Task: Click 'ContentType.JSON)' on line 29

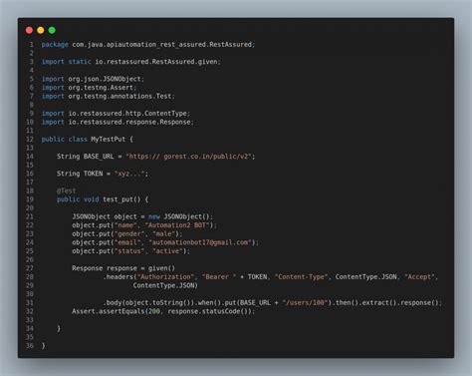Action: (x=165, y=285)
